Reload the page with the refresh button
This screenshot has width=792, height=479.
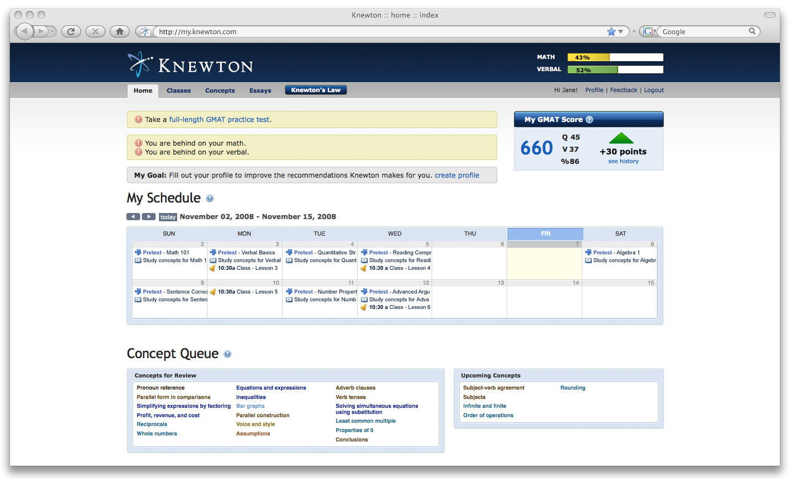coord(71,31)
